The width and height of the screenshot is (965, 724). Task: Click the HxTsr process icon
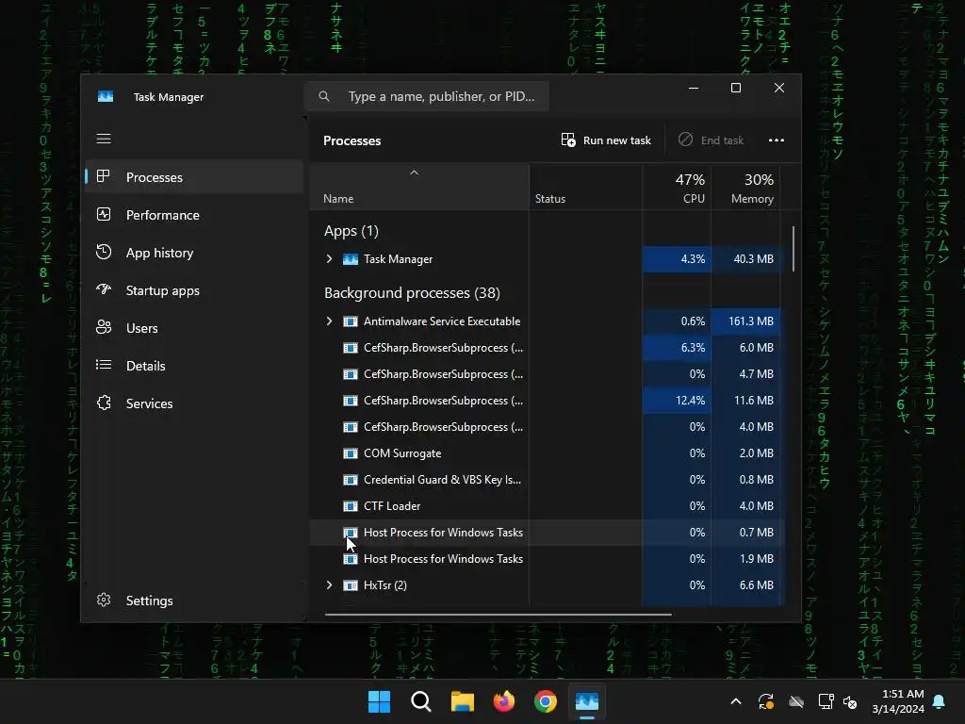tap(351, 585)
